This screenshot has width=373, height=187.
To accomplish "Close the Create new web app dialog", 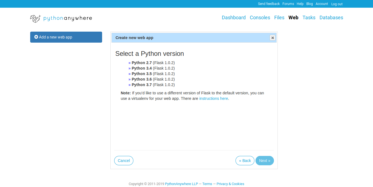I will (x=273, y=38).
